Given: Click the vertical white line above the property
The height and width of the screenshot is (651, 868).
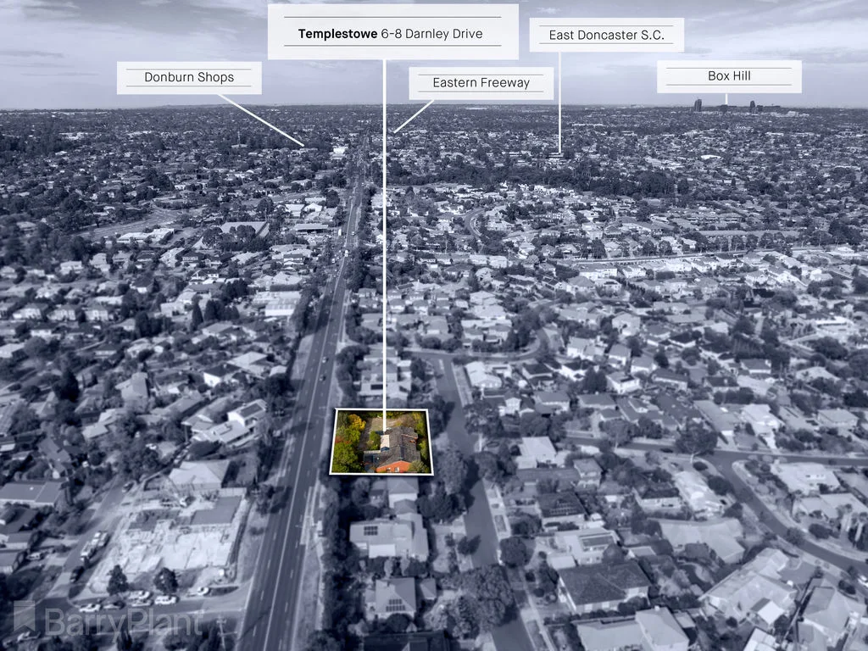Looking at the screenshot, I should click(x=384, y=237).
